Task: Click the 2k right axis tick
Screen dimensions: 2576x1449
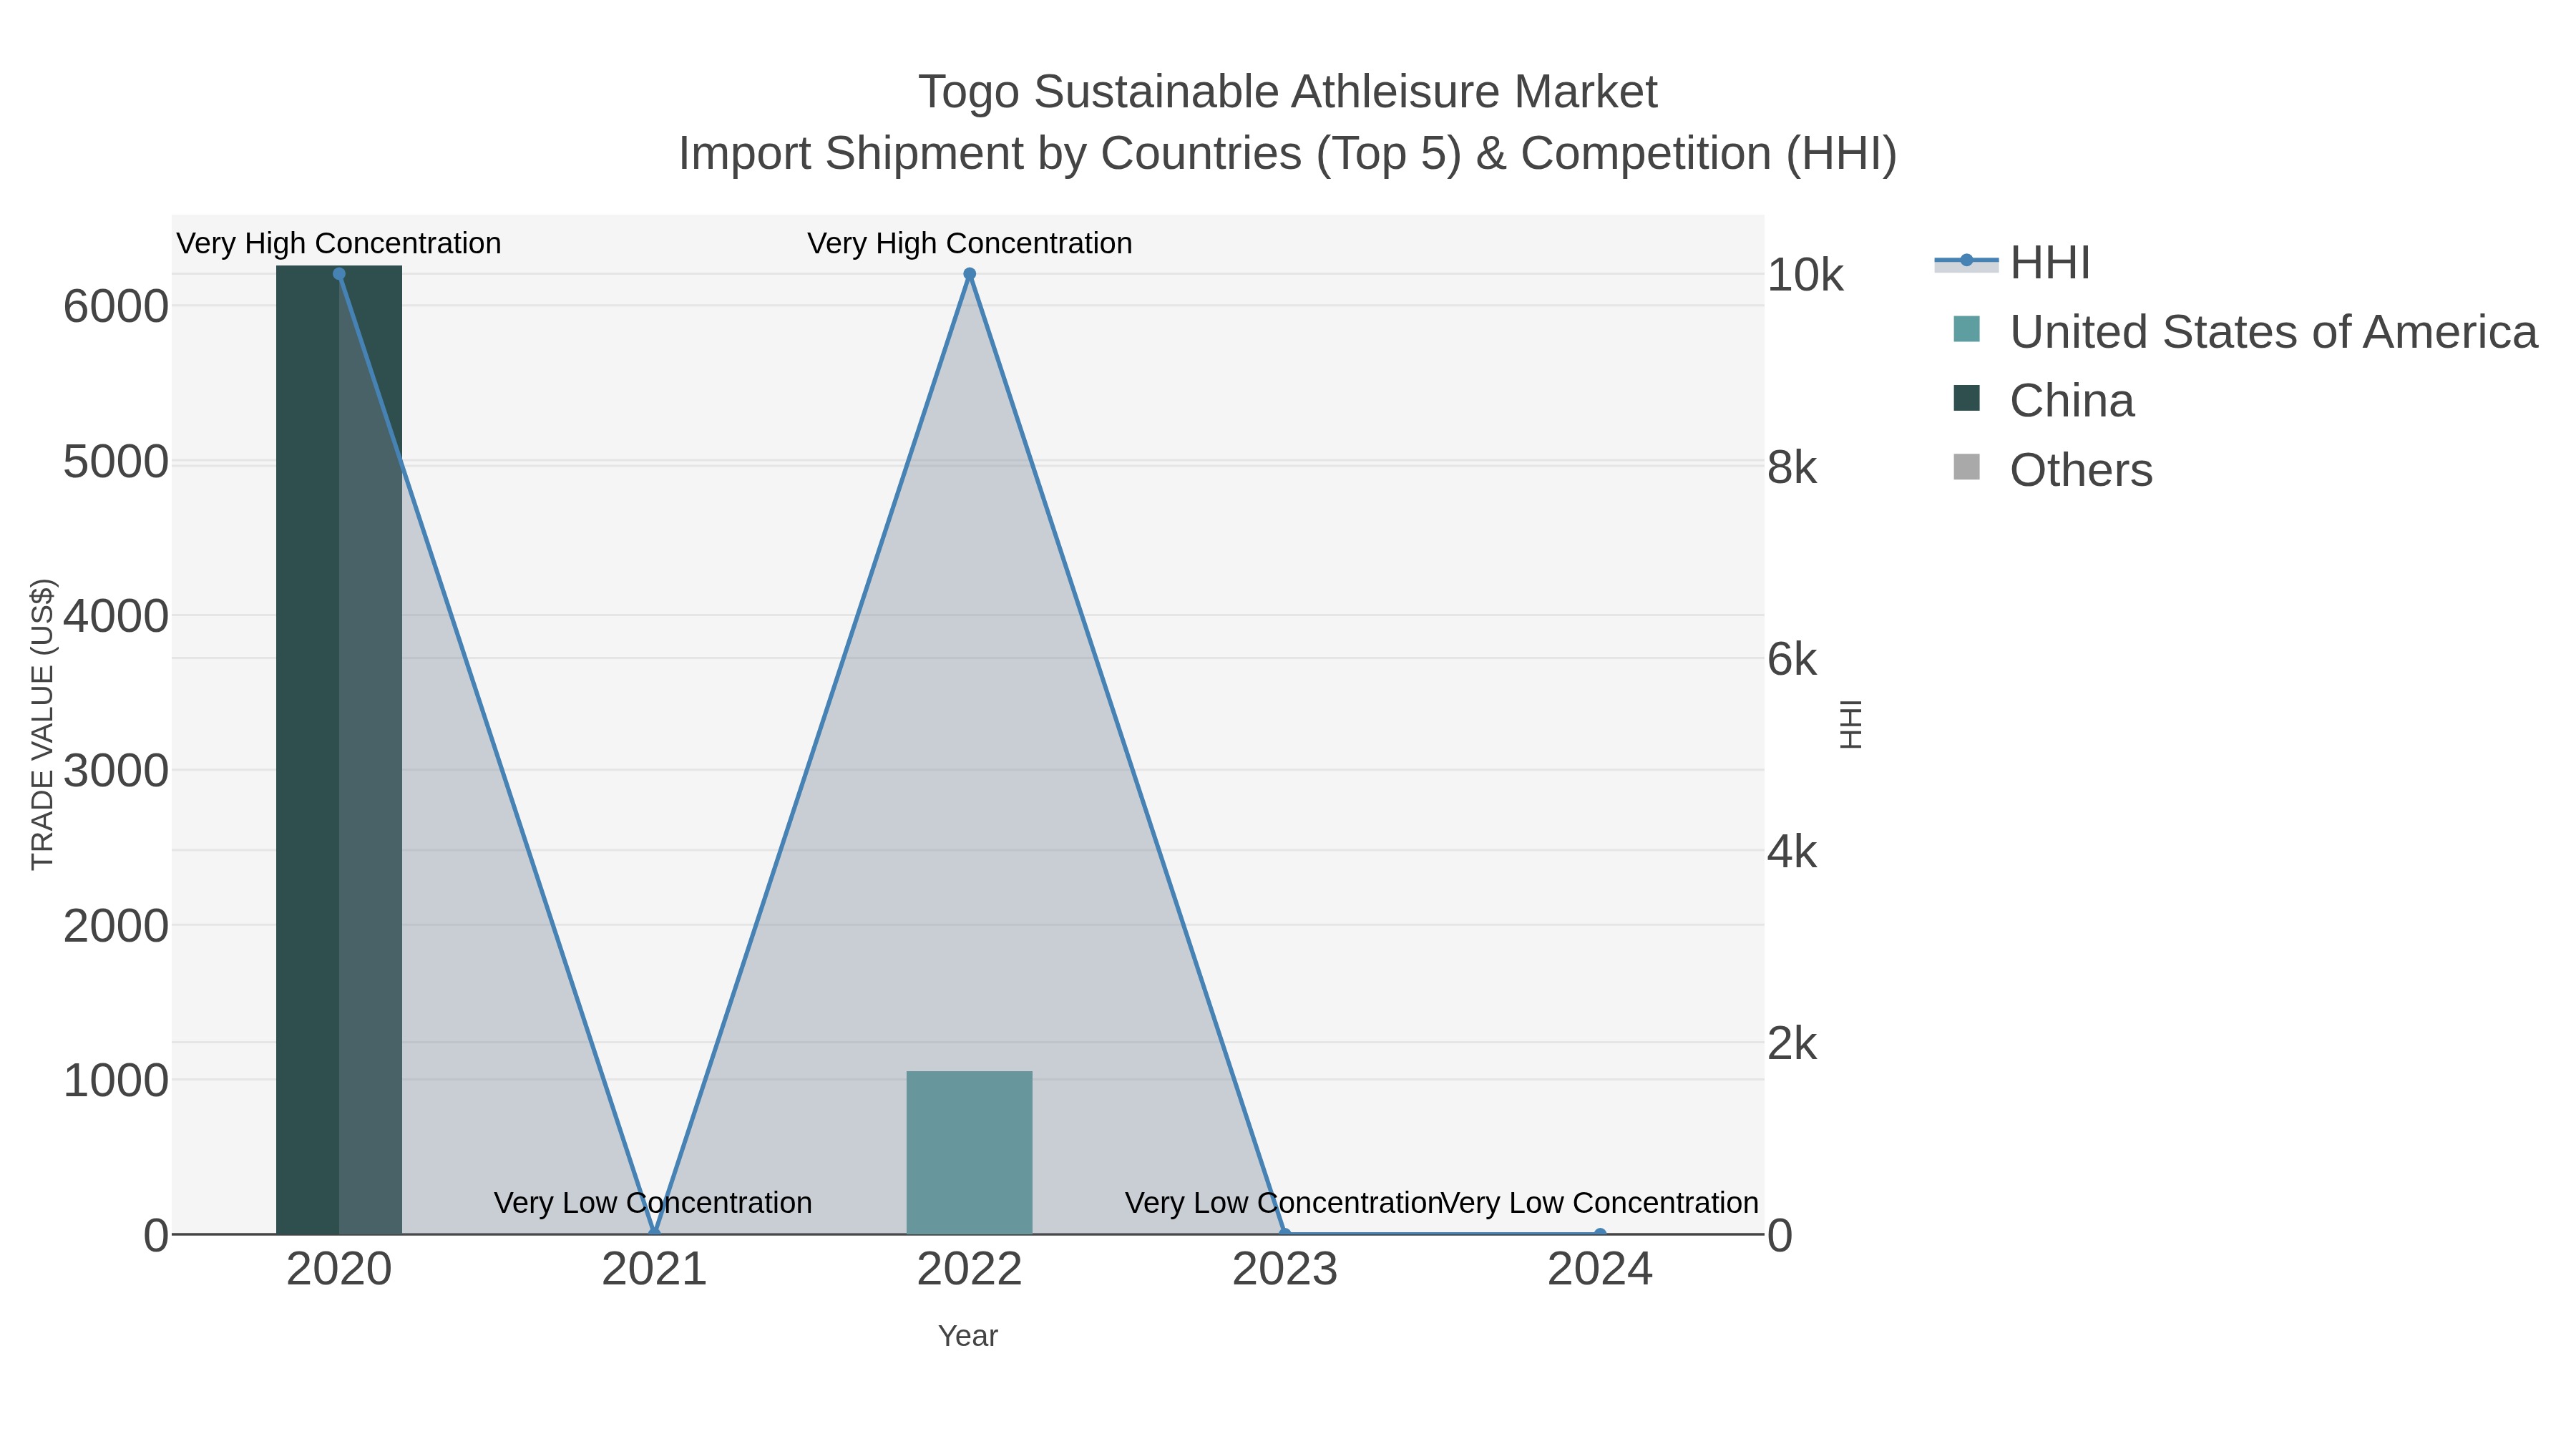Action: (x=1792, y=1044)
